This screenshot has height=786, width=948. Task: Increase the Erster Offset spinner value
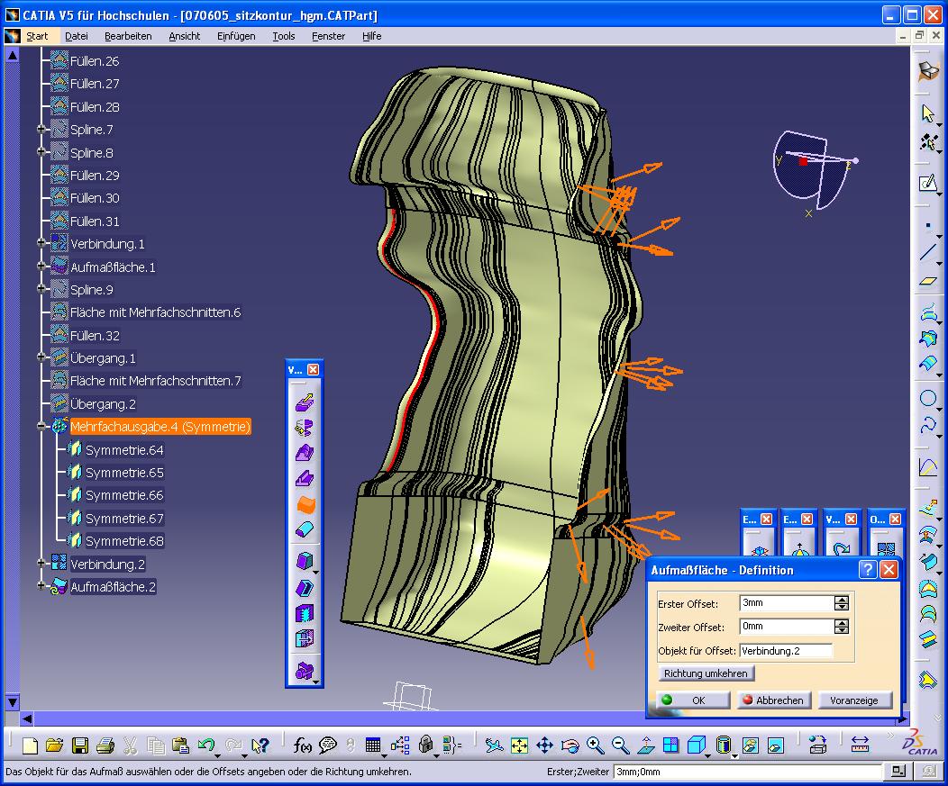(x=842, y=600)
